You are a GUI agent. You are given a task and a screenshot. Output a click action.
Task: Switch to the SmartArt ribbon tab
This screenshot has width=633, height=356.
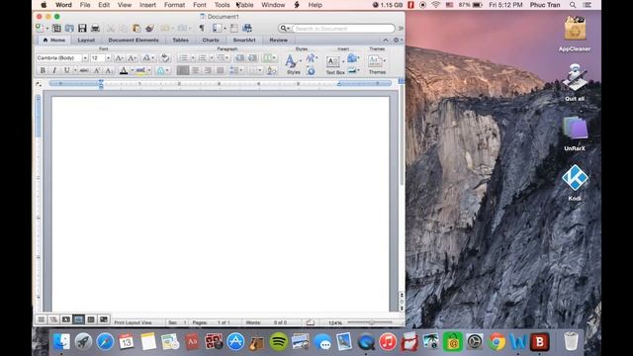click(244, 40)
